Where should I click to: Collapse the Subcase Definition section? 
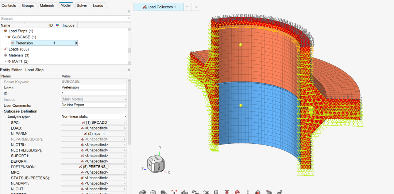[2, 111]
